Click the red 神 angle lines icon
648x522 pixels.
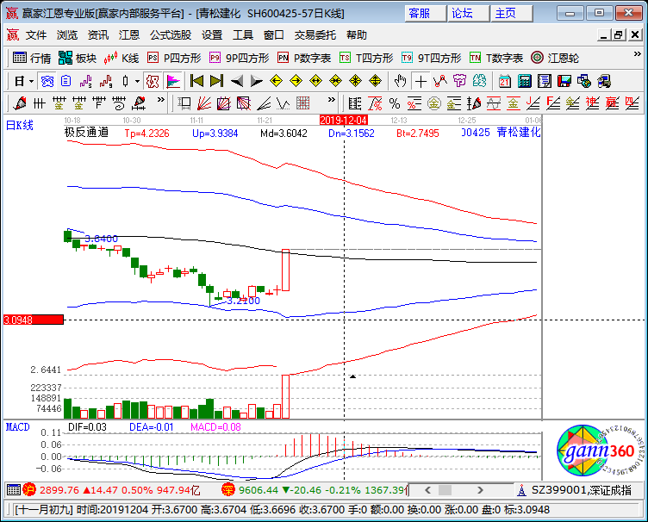592,103
